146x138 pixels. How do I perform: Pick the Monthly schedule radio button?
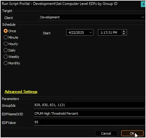click(x=12, y=63)
